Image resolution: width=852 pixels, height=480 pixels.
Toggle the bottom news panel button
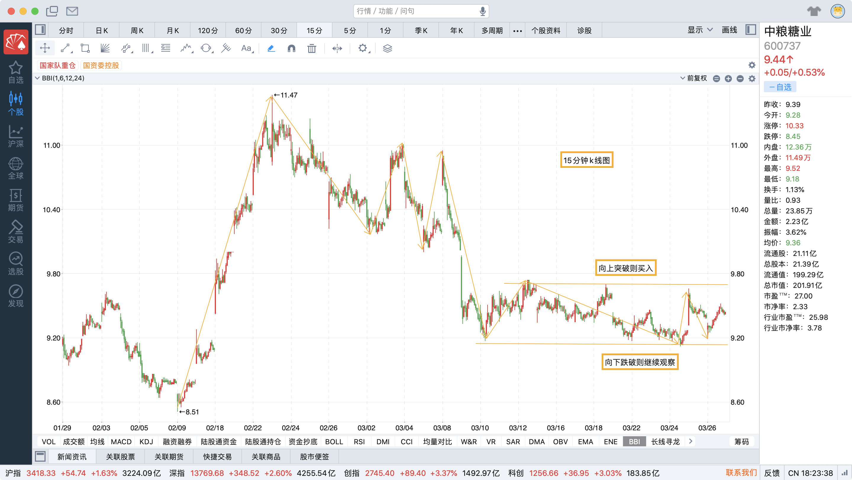coord(40,457)
